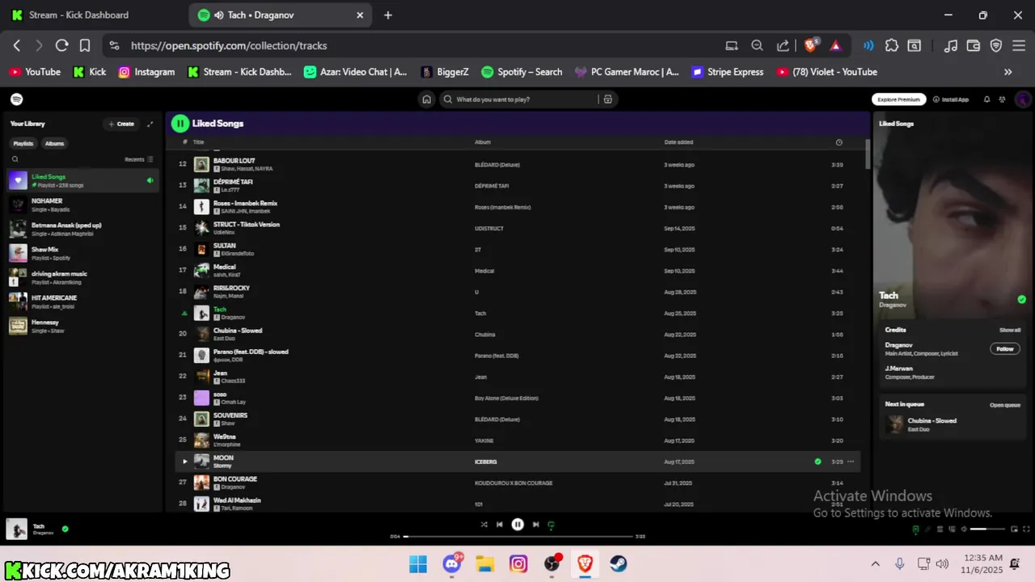Screen dimensions: 1035x582
Task: Open the Brave Rewards triangle icon
Action: [835, 46]
